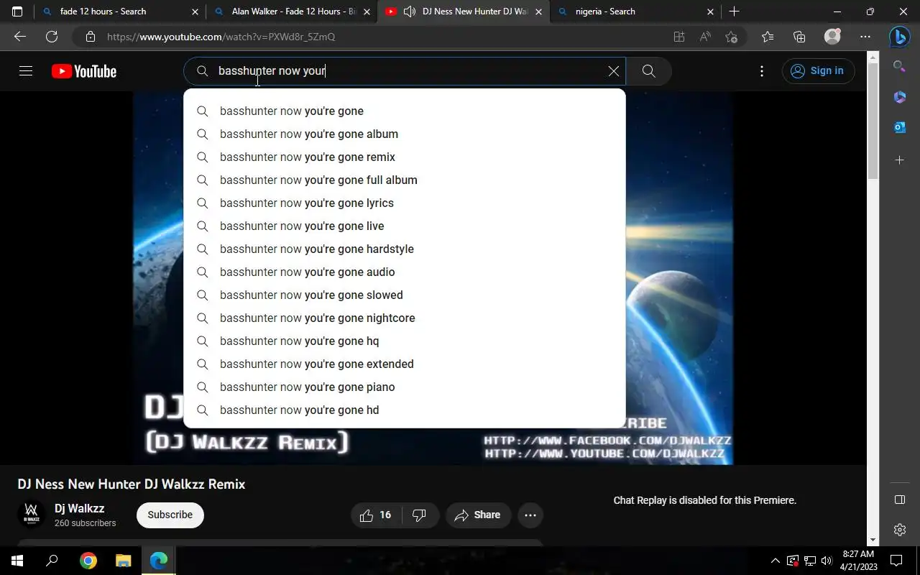Open sidebar settings gear

[x=899, y=530]
